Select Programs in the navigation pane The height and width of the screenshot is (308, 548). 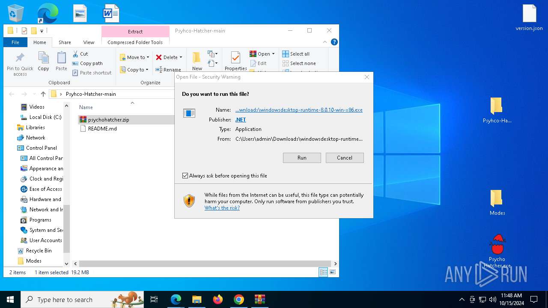[40, 220]
